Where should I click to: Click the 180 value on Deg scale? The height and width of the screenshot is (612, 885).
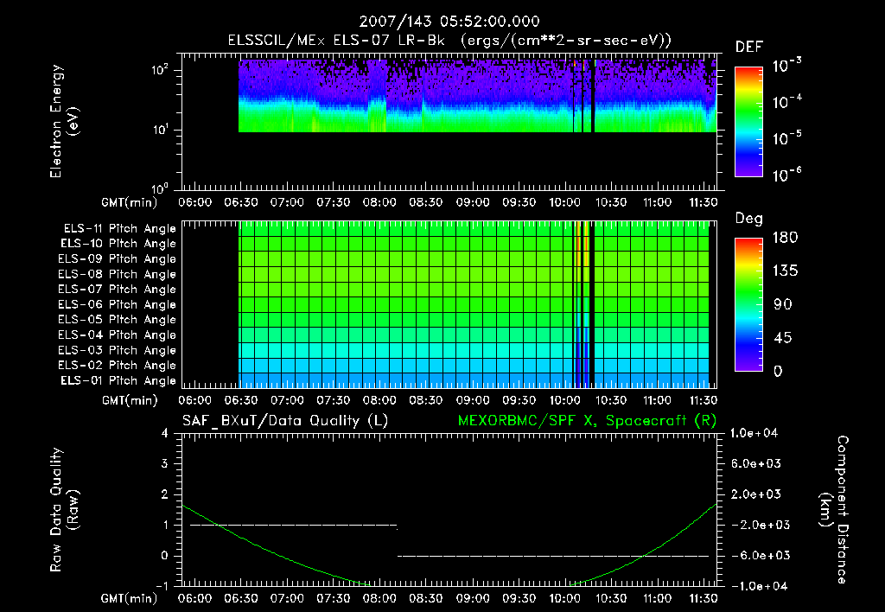[x=785, y=237]
